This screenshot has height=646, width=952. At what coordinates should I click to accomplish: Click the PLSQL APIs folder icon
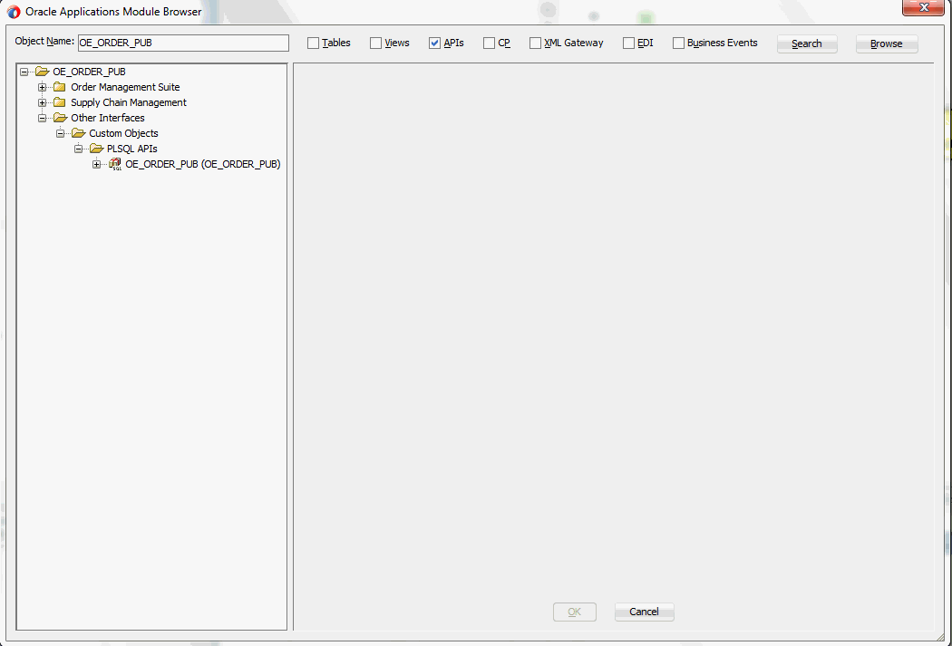click(96, 149)
